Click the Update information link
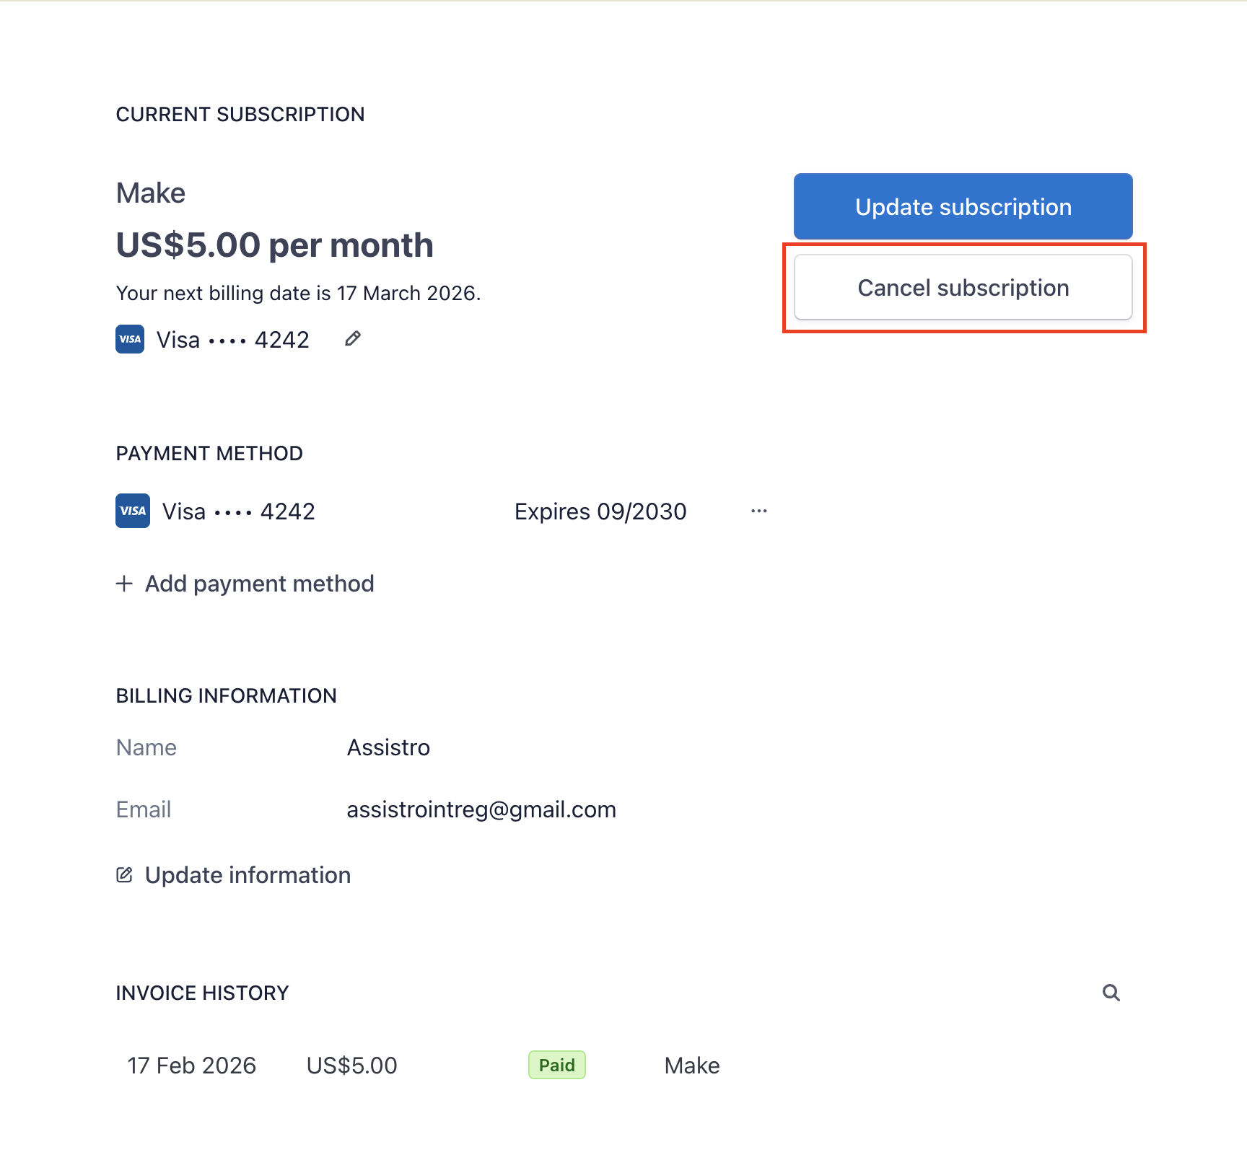Image resolution: width=1247 pixels, height=1173 pixels. click(248, 875)
